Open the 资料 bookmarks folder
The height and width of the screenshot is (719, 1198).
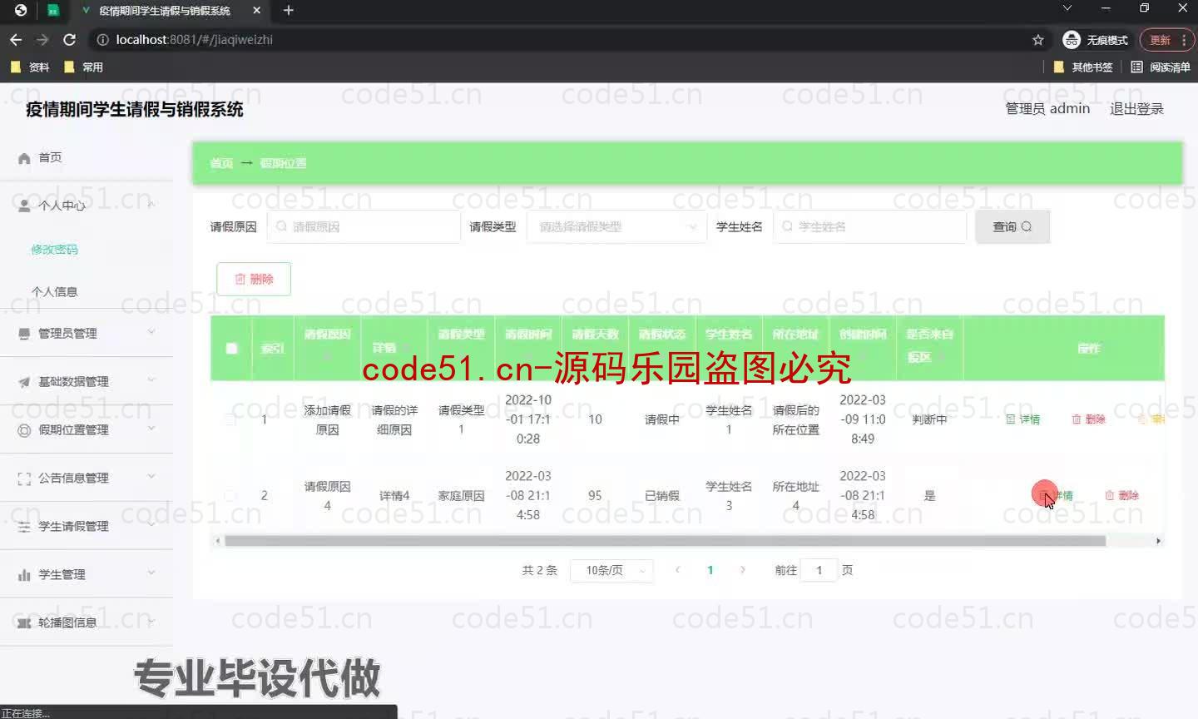click(30, 67)
